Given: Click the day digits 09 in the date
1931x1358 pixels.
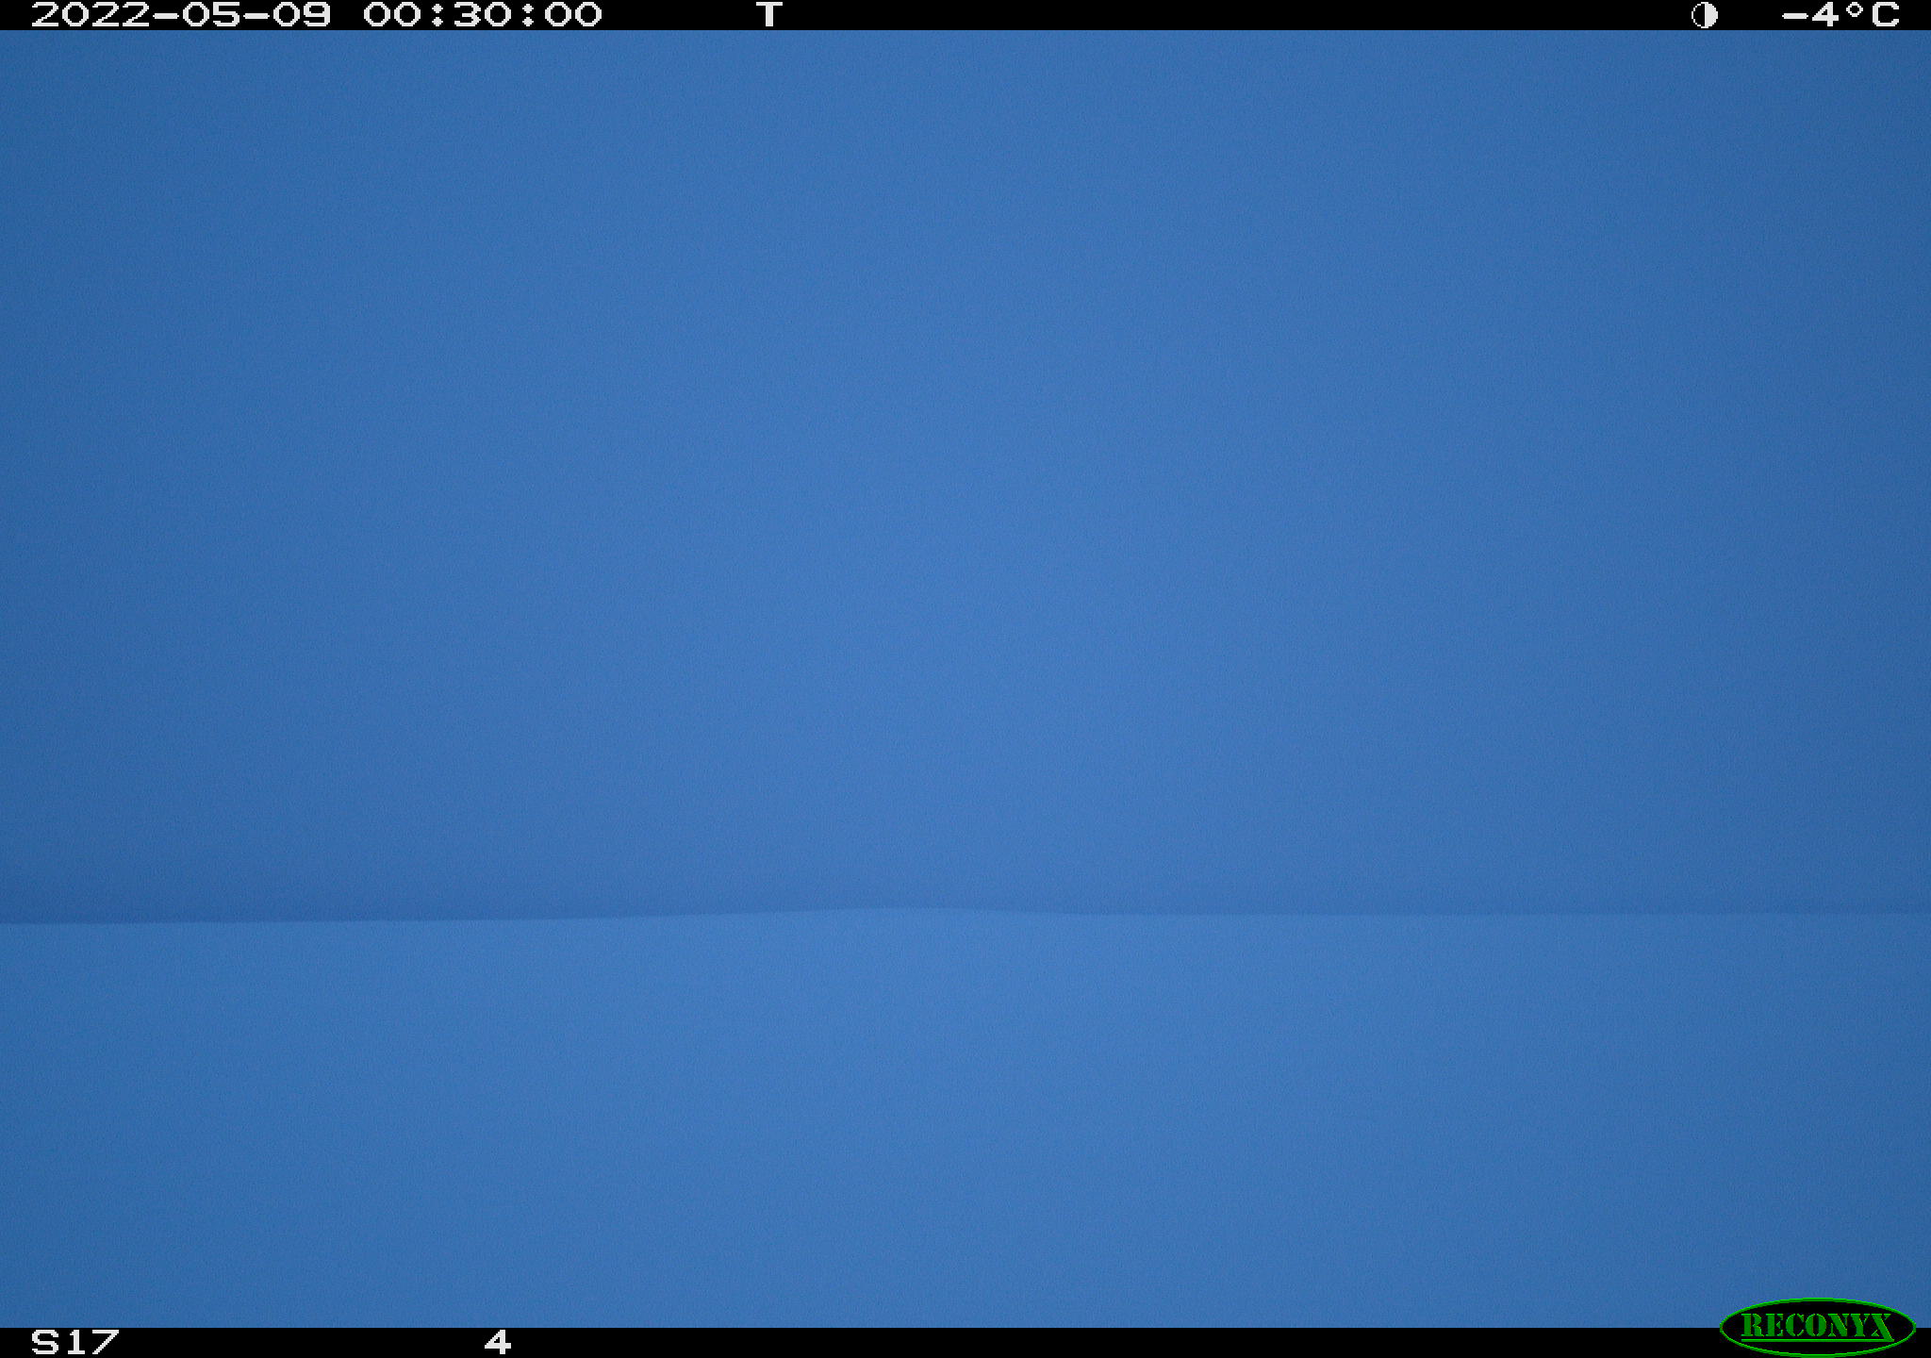Looking at the screenshot, I should (x=303, y=15).
